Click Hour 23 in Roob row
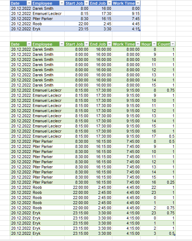The height and width of the screenshot is (241, 192). point(149,192)
